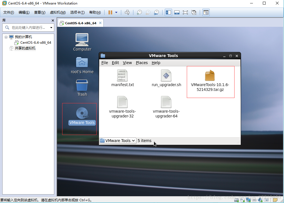Screen dimensions: 284x203
Task: Minimize the VMware Workstation window
Action: coord(252,3)
